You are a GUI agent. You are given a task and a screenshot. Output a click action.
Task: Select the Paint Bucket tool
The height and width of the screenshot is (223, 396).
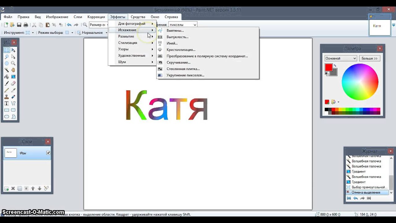coord(6,77)
